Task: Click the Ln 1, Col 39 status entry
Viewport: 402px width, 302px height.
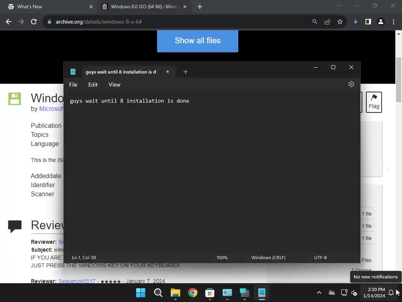Action: [x=84, y=258]
